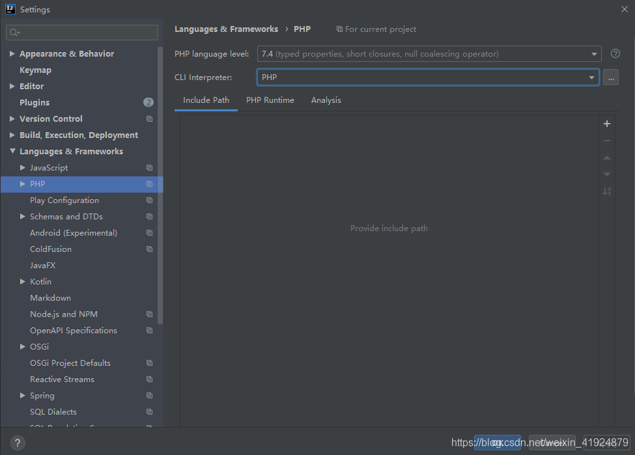Open the PHP language level dropdown
635x455 pixels.
429,54
